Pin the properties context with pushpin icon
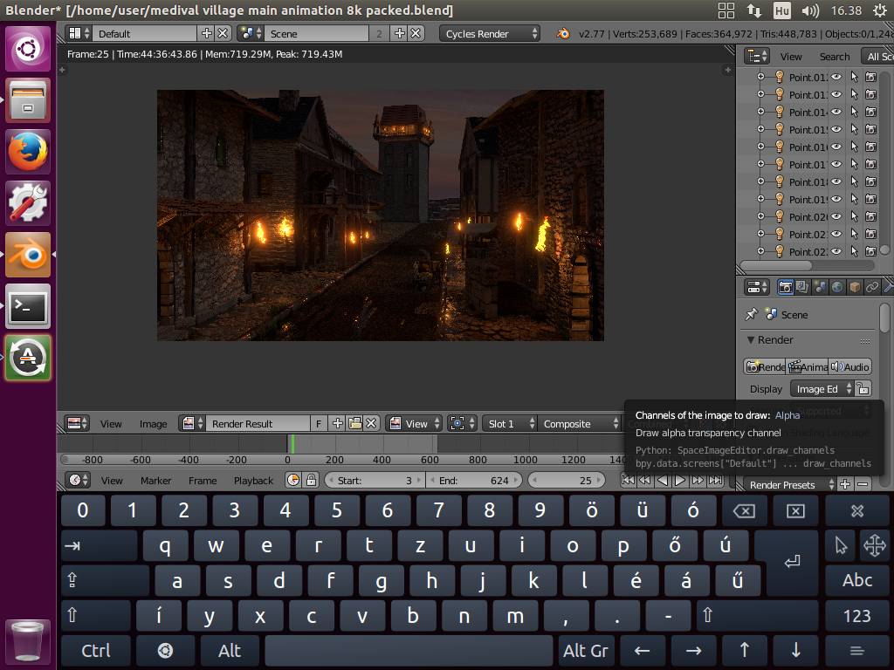 [x=752, y=314]
